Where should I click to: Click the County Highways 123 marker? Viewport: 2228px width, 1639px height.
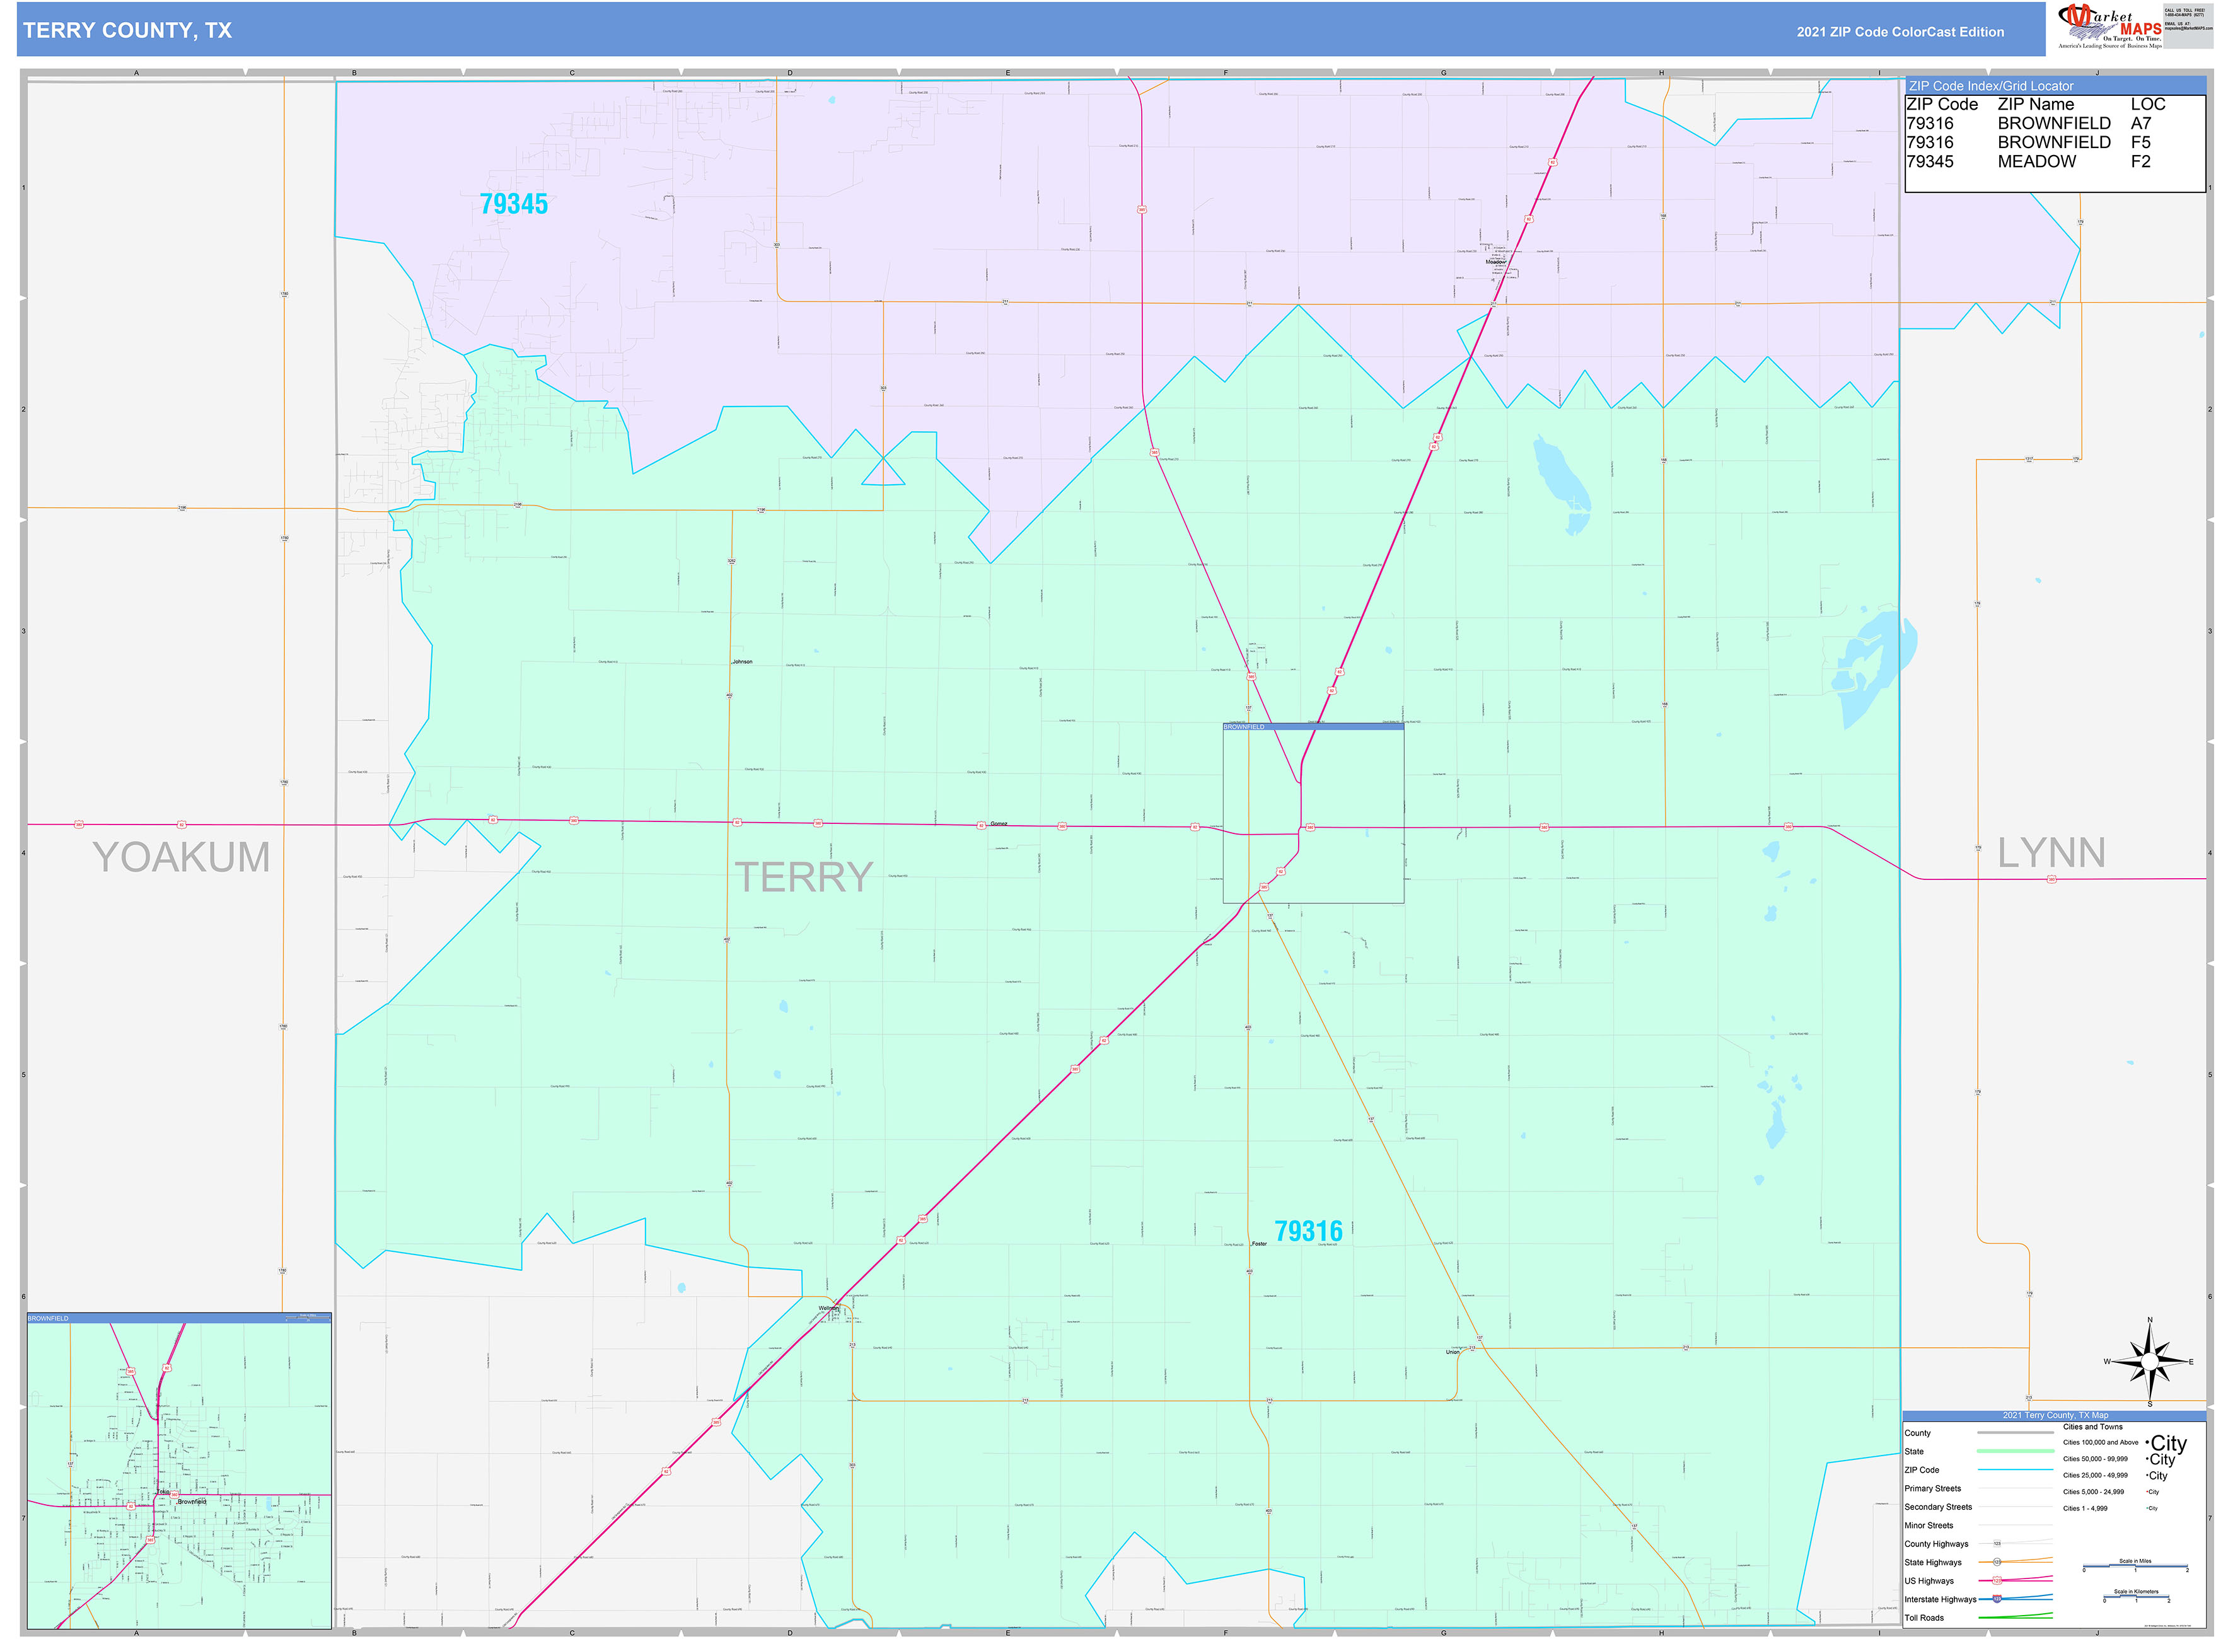[1997, 1544]
